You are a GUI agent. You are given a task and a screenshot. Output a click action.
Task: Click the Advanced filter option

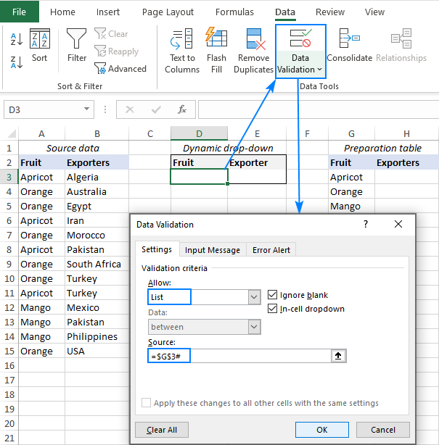click(x=120, y=69)
